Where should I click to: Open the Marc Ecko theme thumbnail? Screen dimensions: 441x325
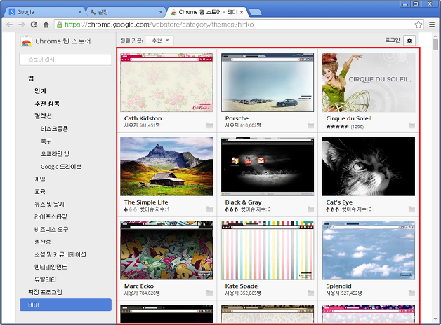point(166,250)
